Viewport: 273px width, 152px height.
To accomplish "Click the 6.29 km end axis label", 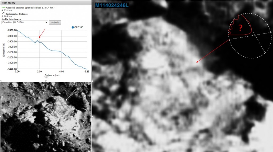I will pyautogui.click(x=87, y=72).
